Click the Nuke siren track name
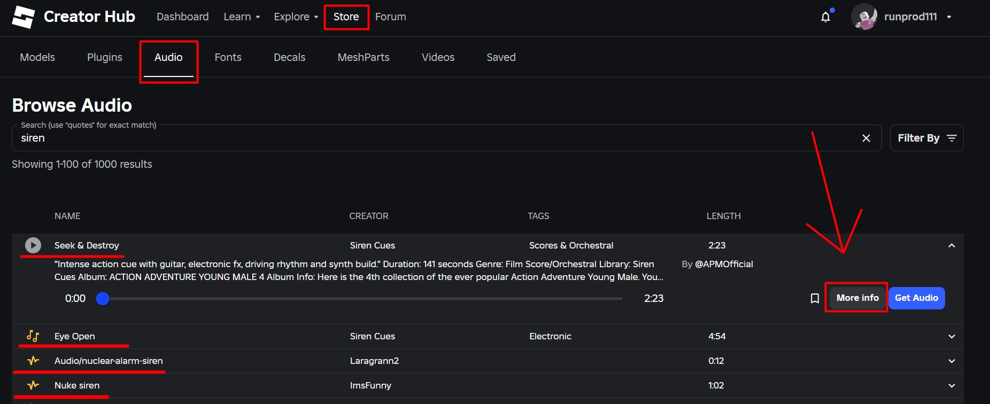This screenshot has width=990, height=404. pyautogui.click(x=77, y=385)
